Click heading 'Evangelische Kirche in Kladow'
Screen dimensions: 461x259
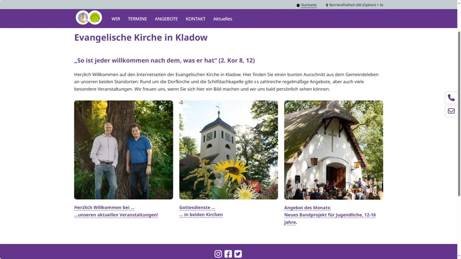141,37
